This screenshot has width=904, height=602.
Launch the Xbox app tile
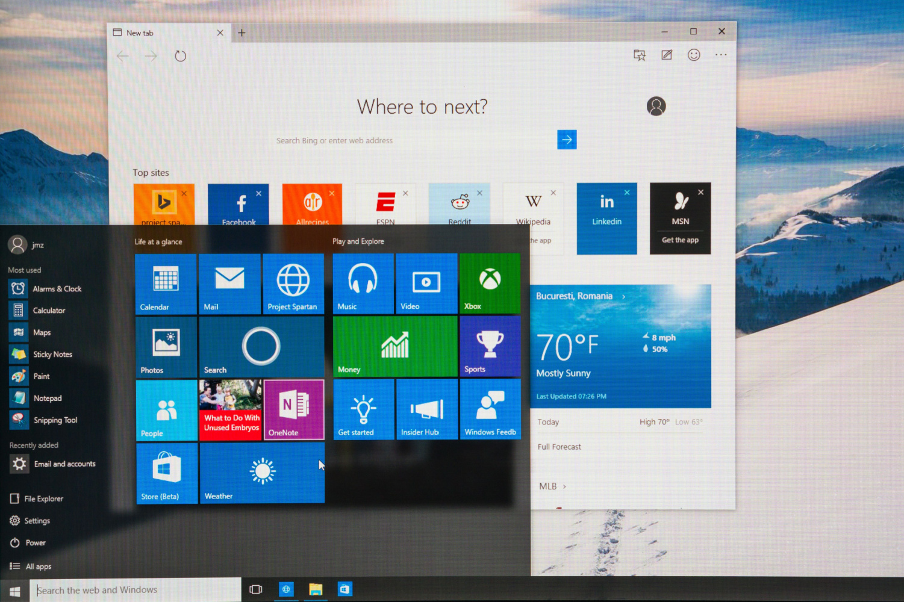489,283
